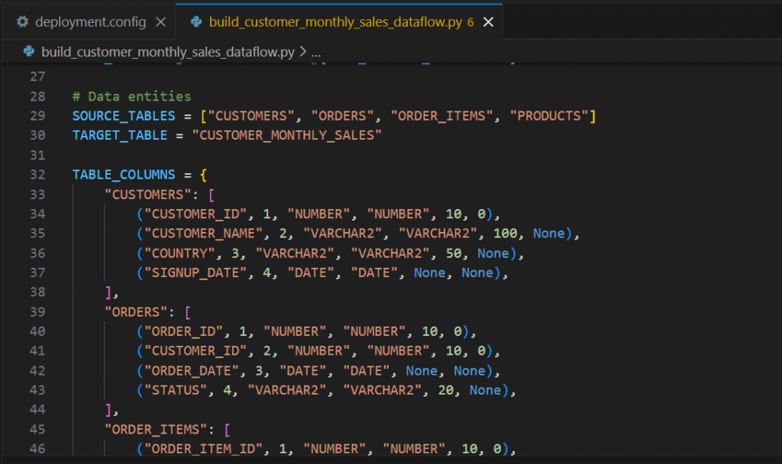Click line number 39 in the gutter
The image size is (782, 464).
pos(38,311)
